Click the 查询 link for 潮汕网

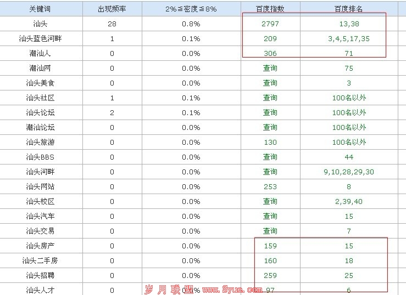tap(270, 69)
